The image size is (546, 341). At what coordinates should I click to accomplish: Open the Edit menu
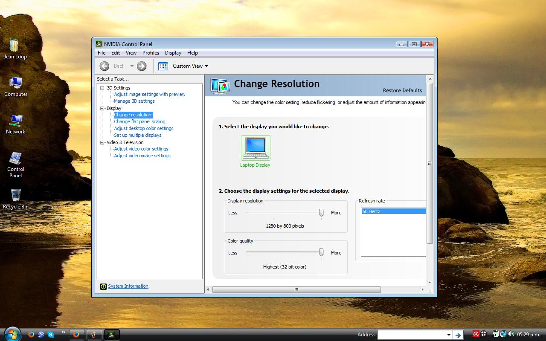tap(116, 53)
